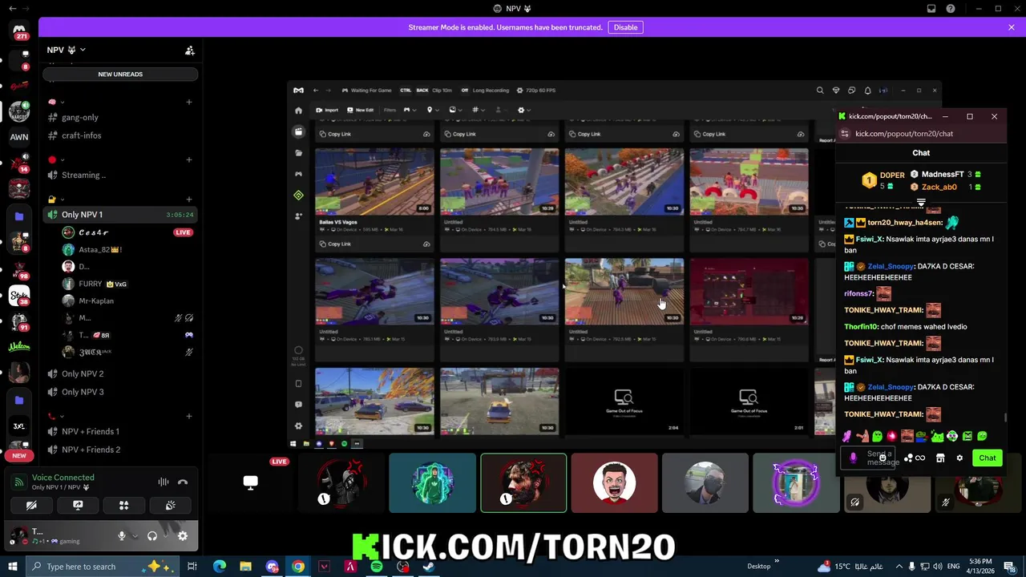The height and width of the screenshot is (577, 1026).
Task: Turn on camera in the voice panel
Action: [x=31, y=506]
